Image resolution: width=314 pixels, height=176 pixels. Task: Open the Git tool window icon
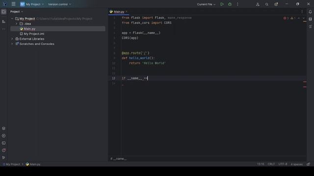pos(3,157)
